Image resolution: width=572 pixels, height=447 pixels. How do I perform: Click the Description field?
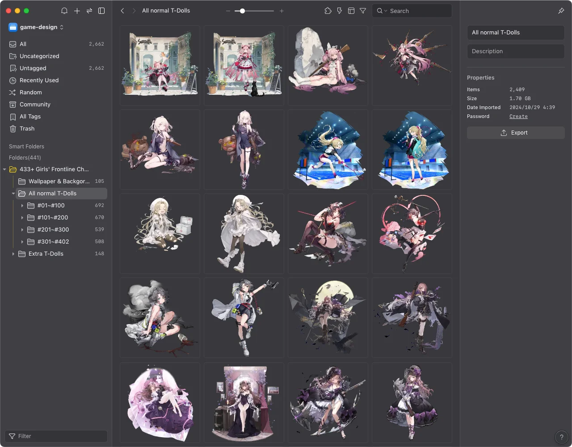pyautogui.click(x=516, y=51)
